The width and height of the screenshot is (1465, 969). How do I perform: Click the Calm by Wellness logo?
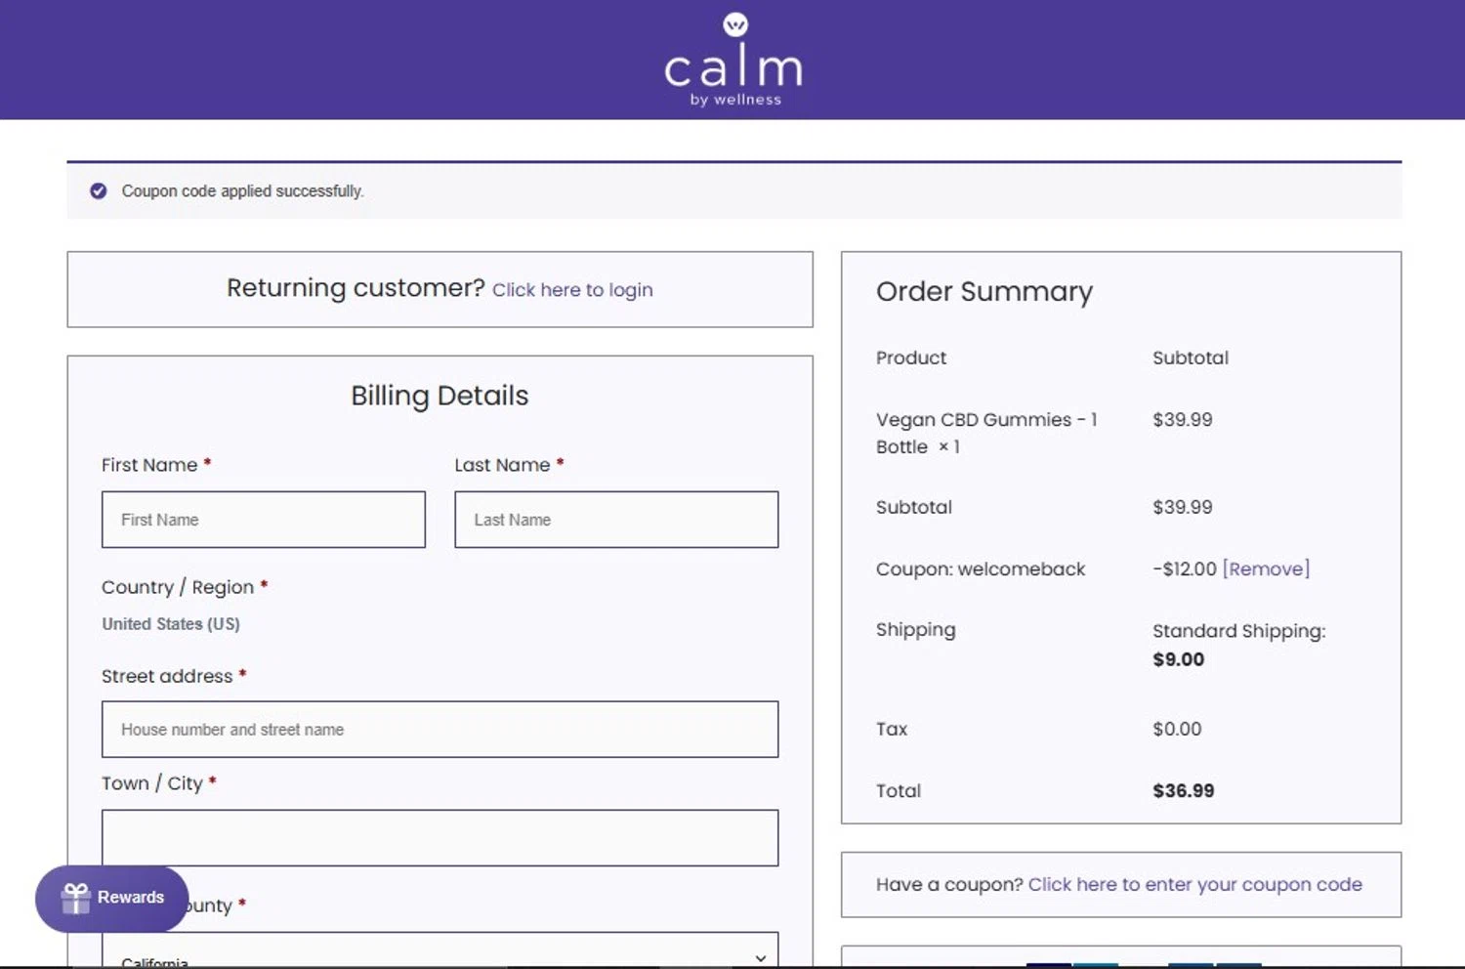point(733,61)
